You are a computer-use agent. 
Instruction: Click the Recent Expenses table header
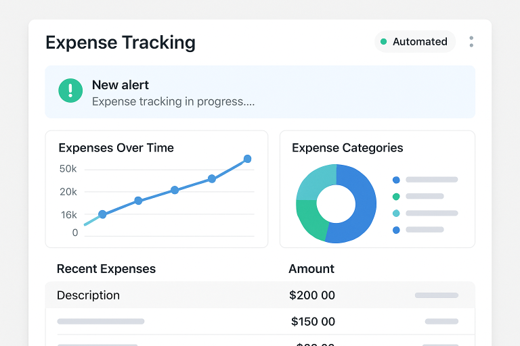coord(106,268)
